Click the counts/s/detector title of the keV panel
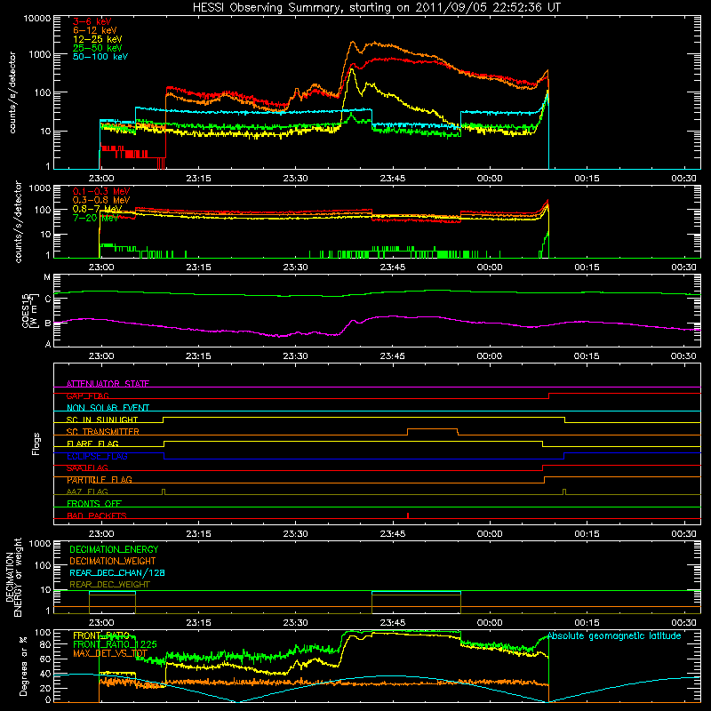The width and height of the screenshot is (711, 711). click(x=12, y=92)
